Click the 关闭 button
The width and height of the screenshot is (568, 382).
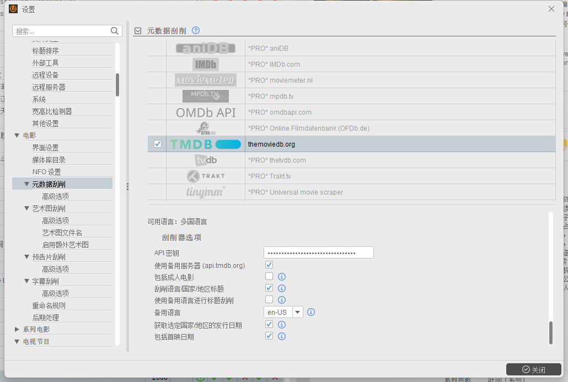click(533, 369)
